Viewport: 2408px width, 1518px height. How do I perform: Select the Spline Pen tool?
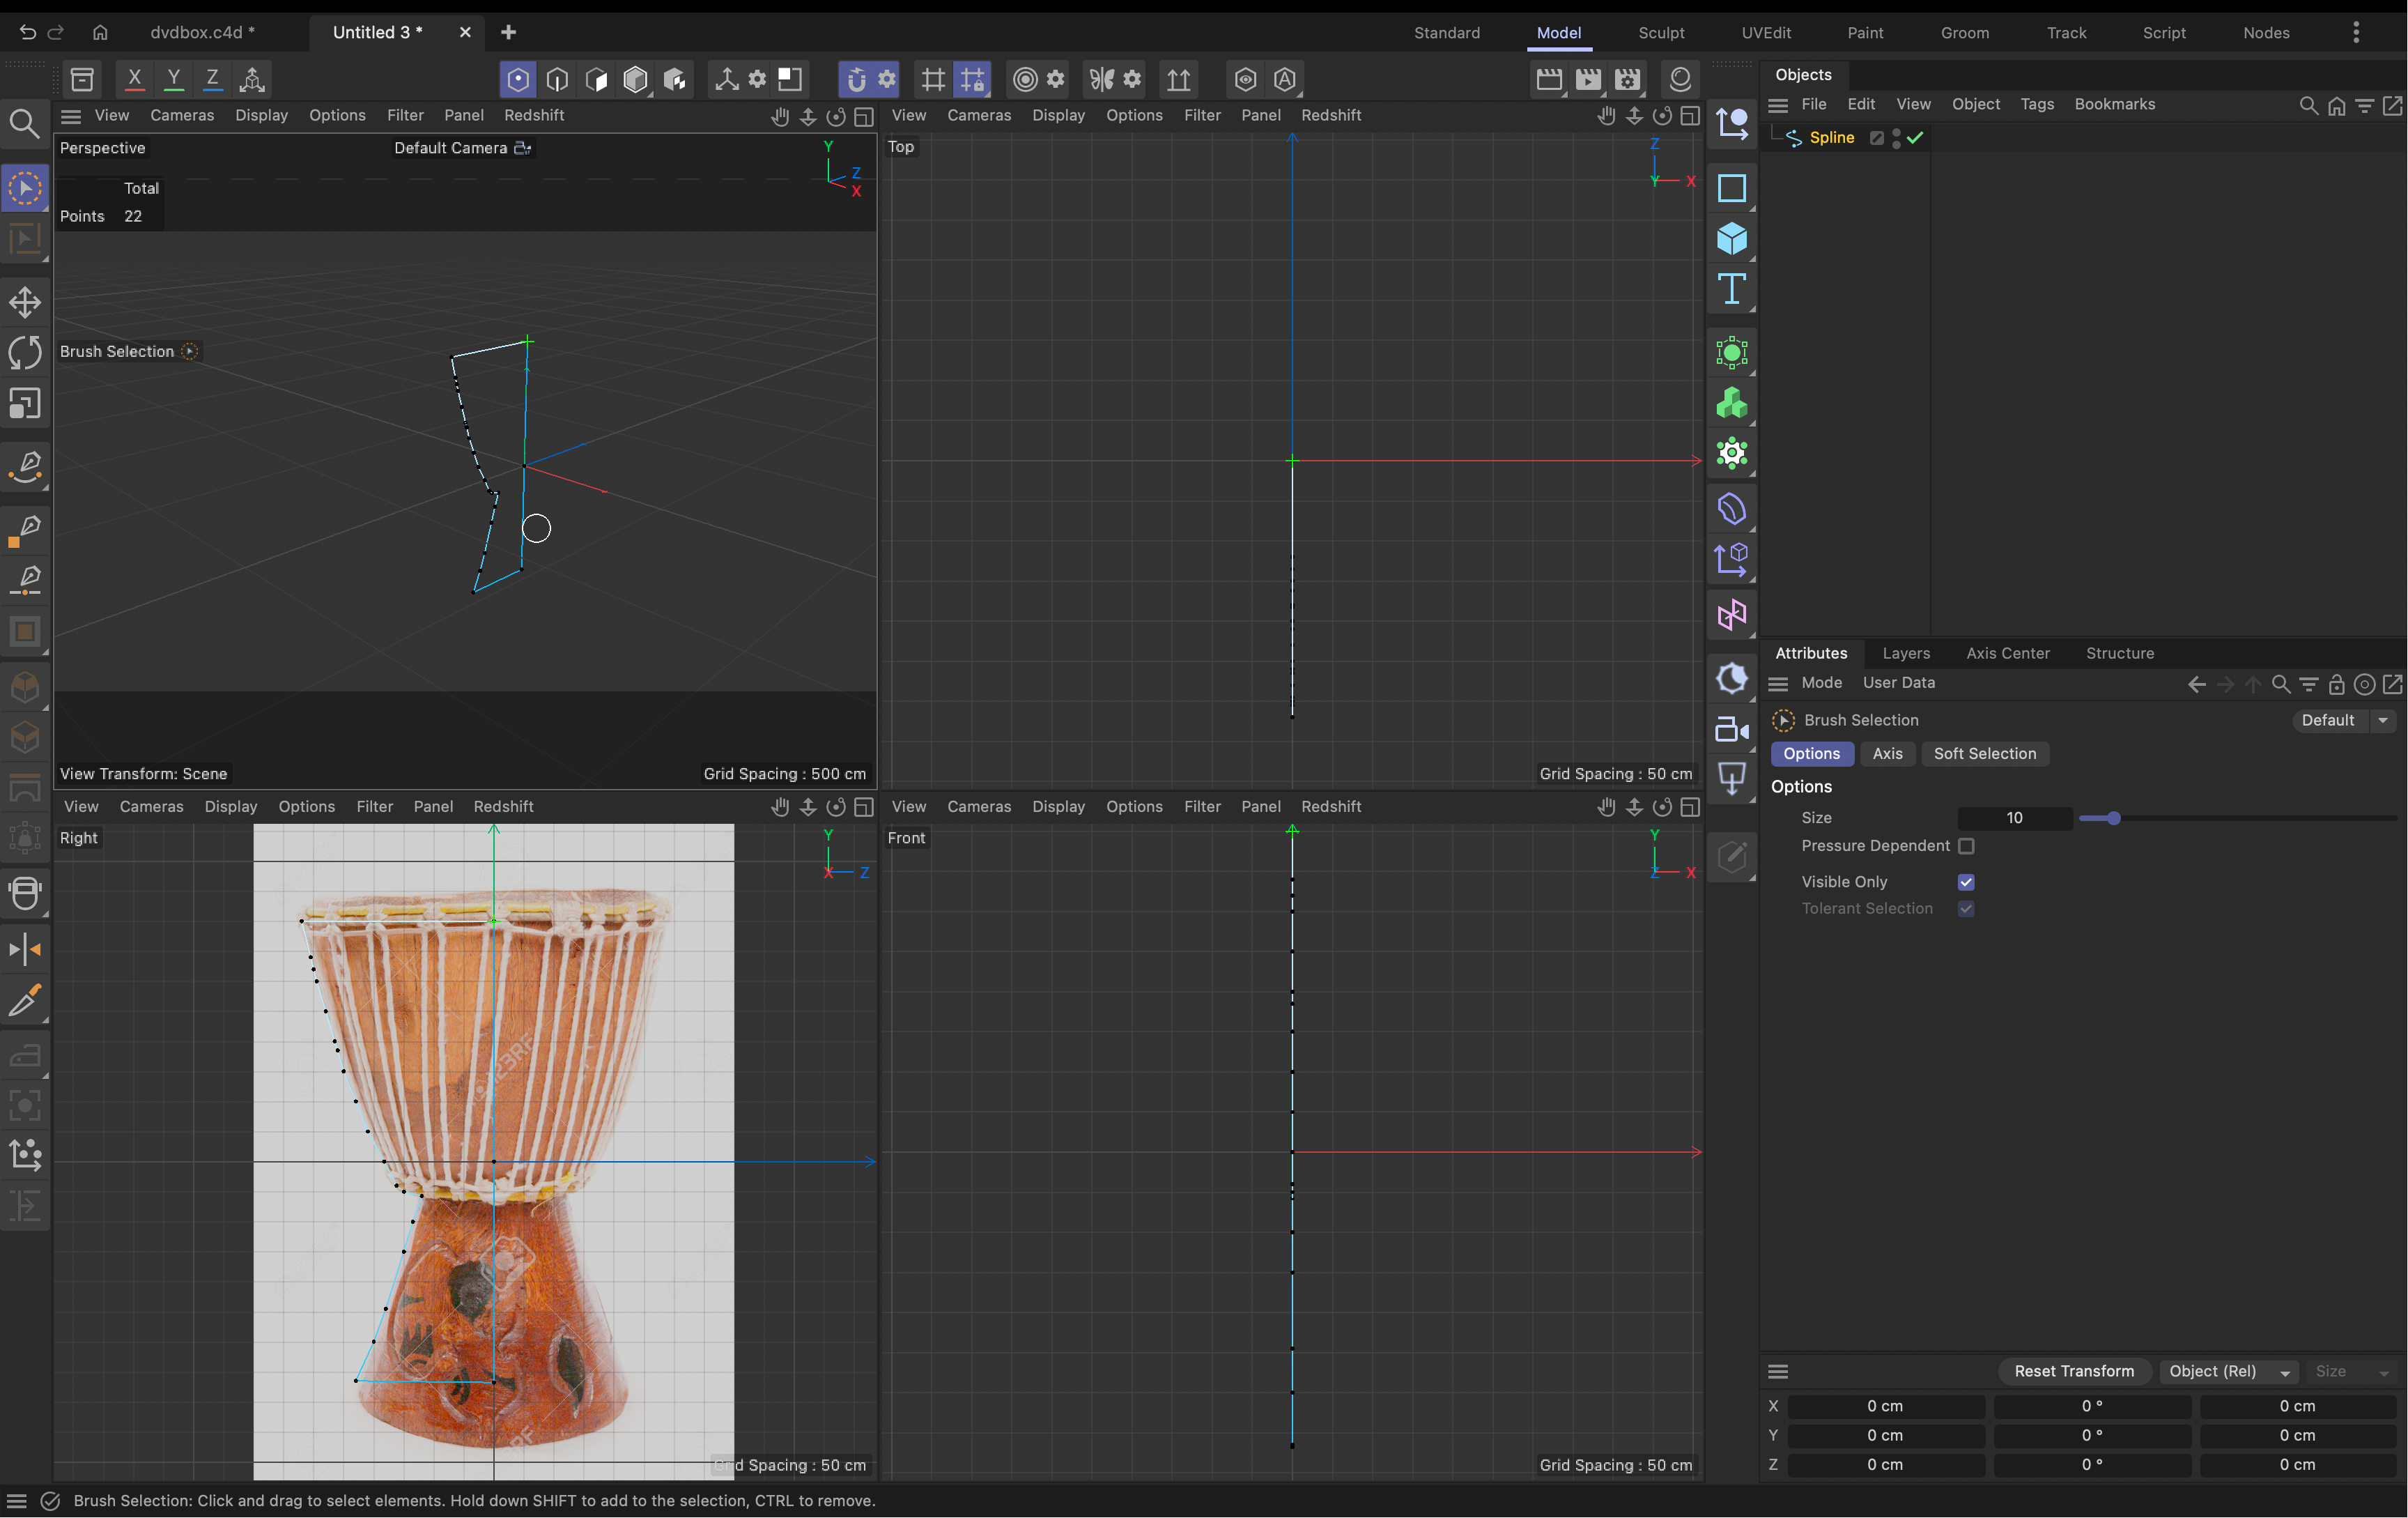pos(25,467)
